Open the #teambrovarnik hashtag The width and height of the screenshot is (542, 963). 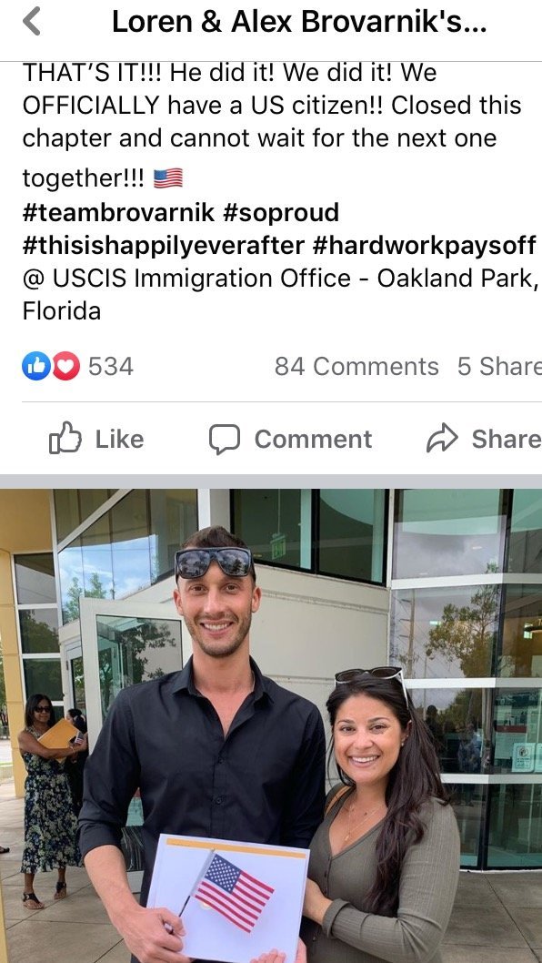coord(118,212)
